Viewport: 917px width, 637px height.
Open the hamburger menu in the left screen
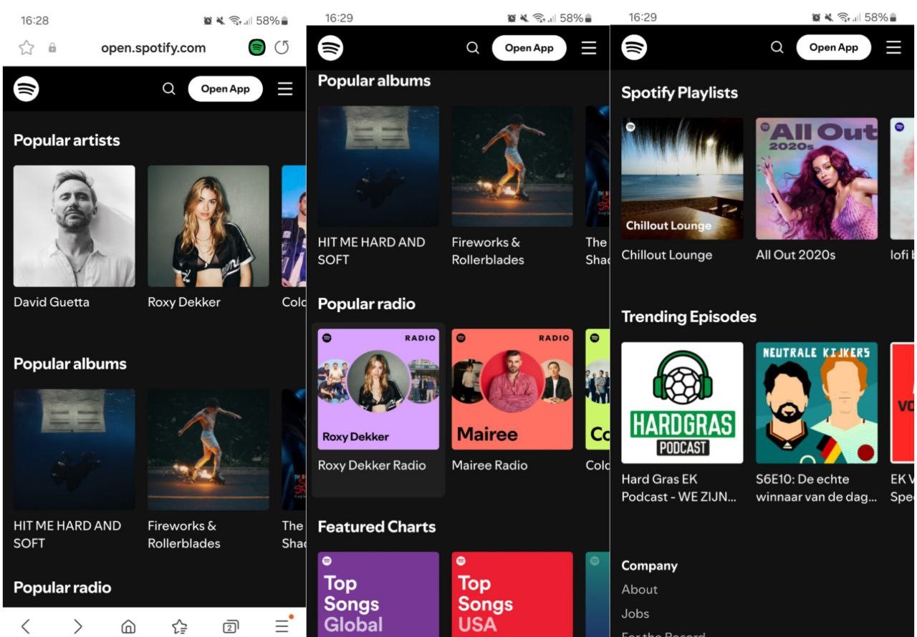[285, 89]
